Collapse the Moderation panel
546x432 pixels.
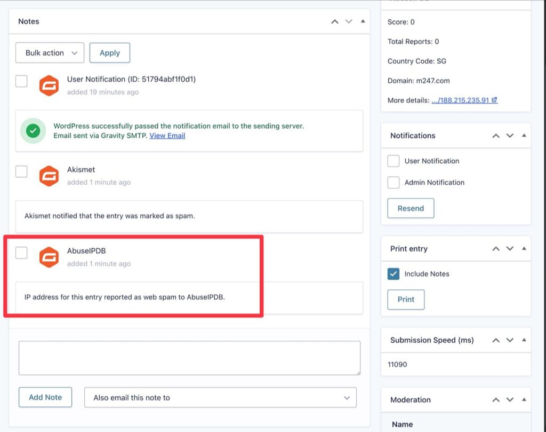pos(524,399)
